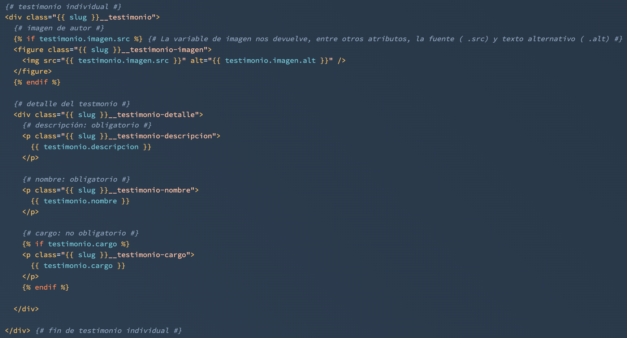The width and height of the screenshot is (627, 338).
Task: Click the 'fin de testimonio individual' comment
Action: [x=108, y=331]
